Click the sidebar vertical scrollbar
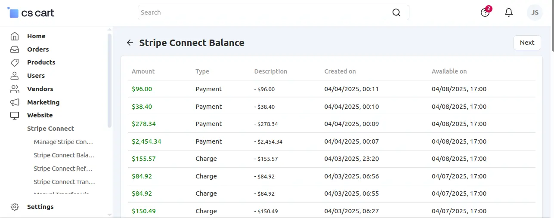 109,80
